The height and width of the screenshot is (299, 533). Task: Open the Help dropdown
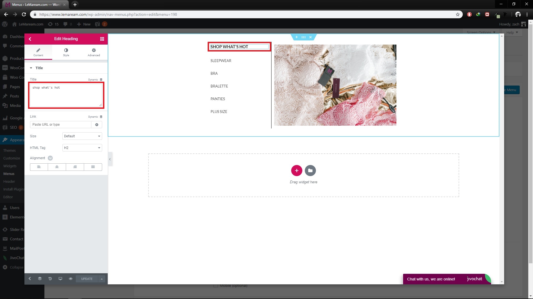click(x=512, y=32)
